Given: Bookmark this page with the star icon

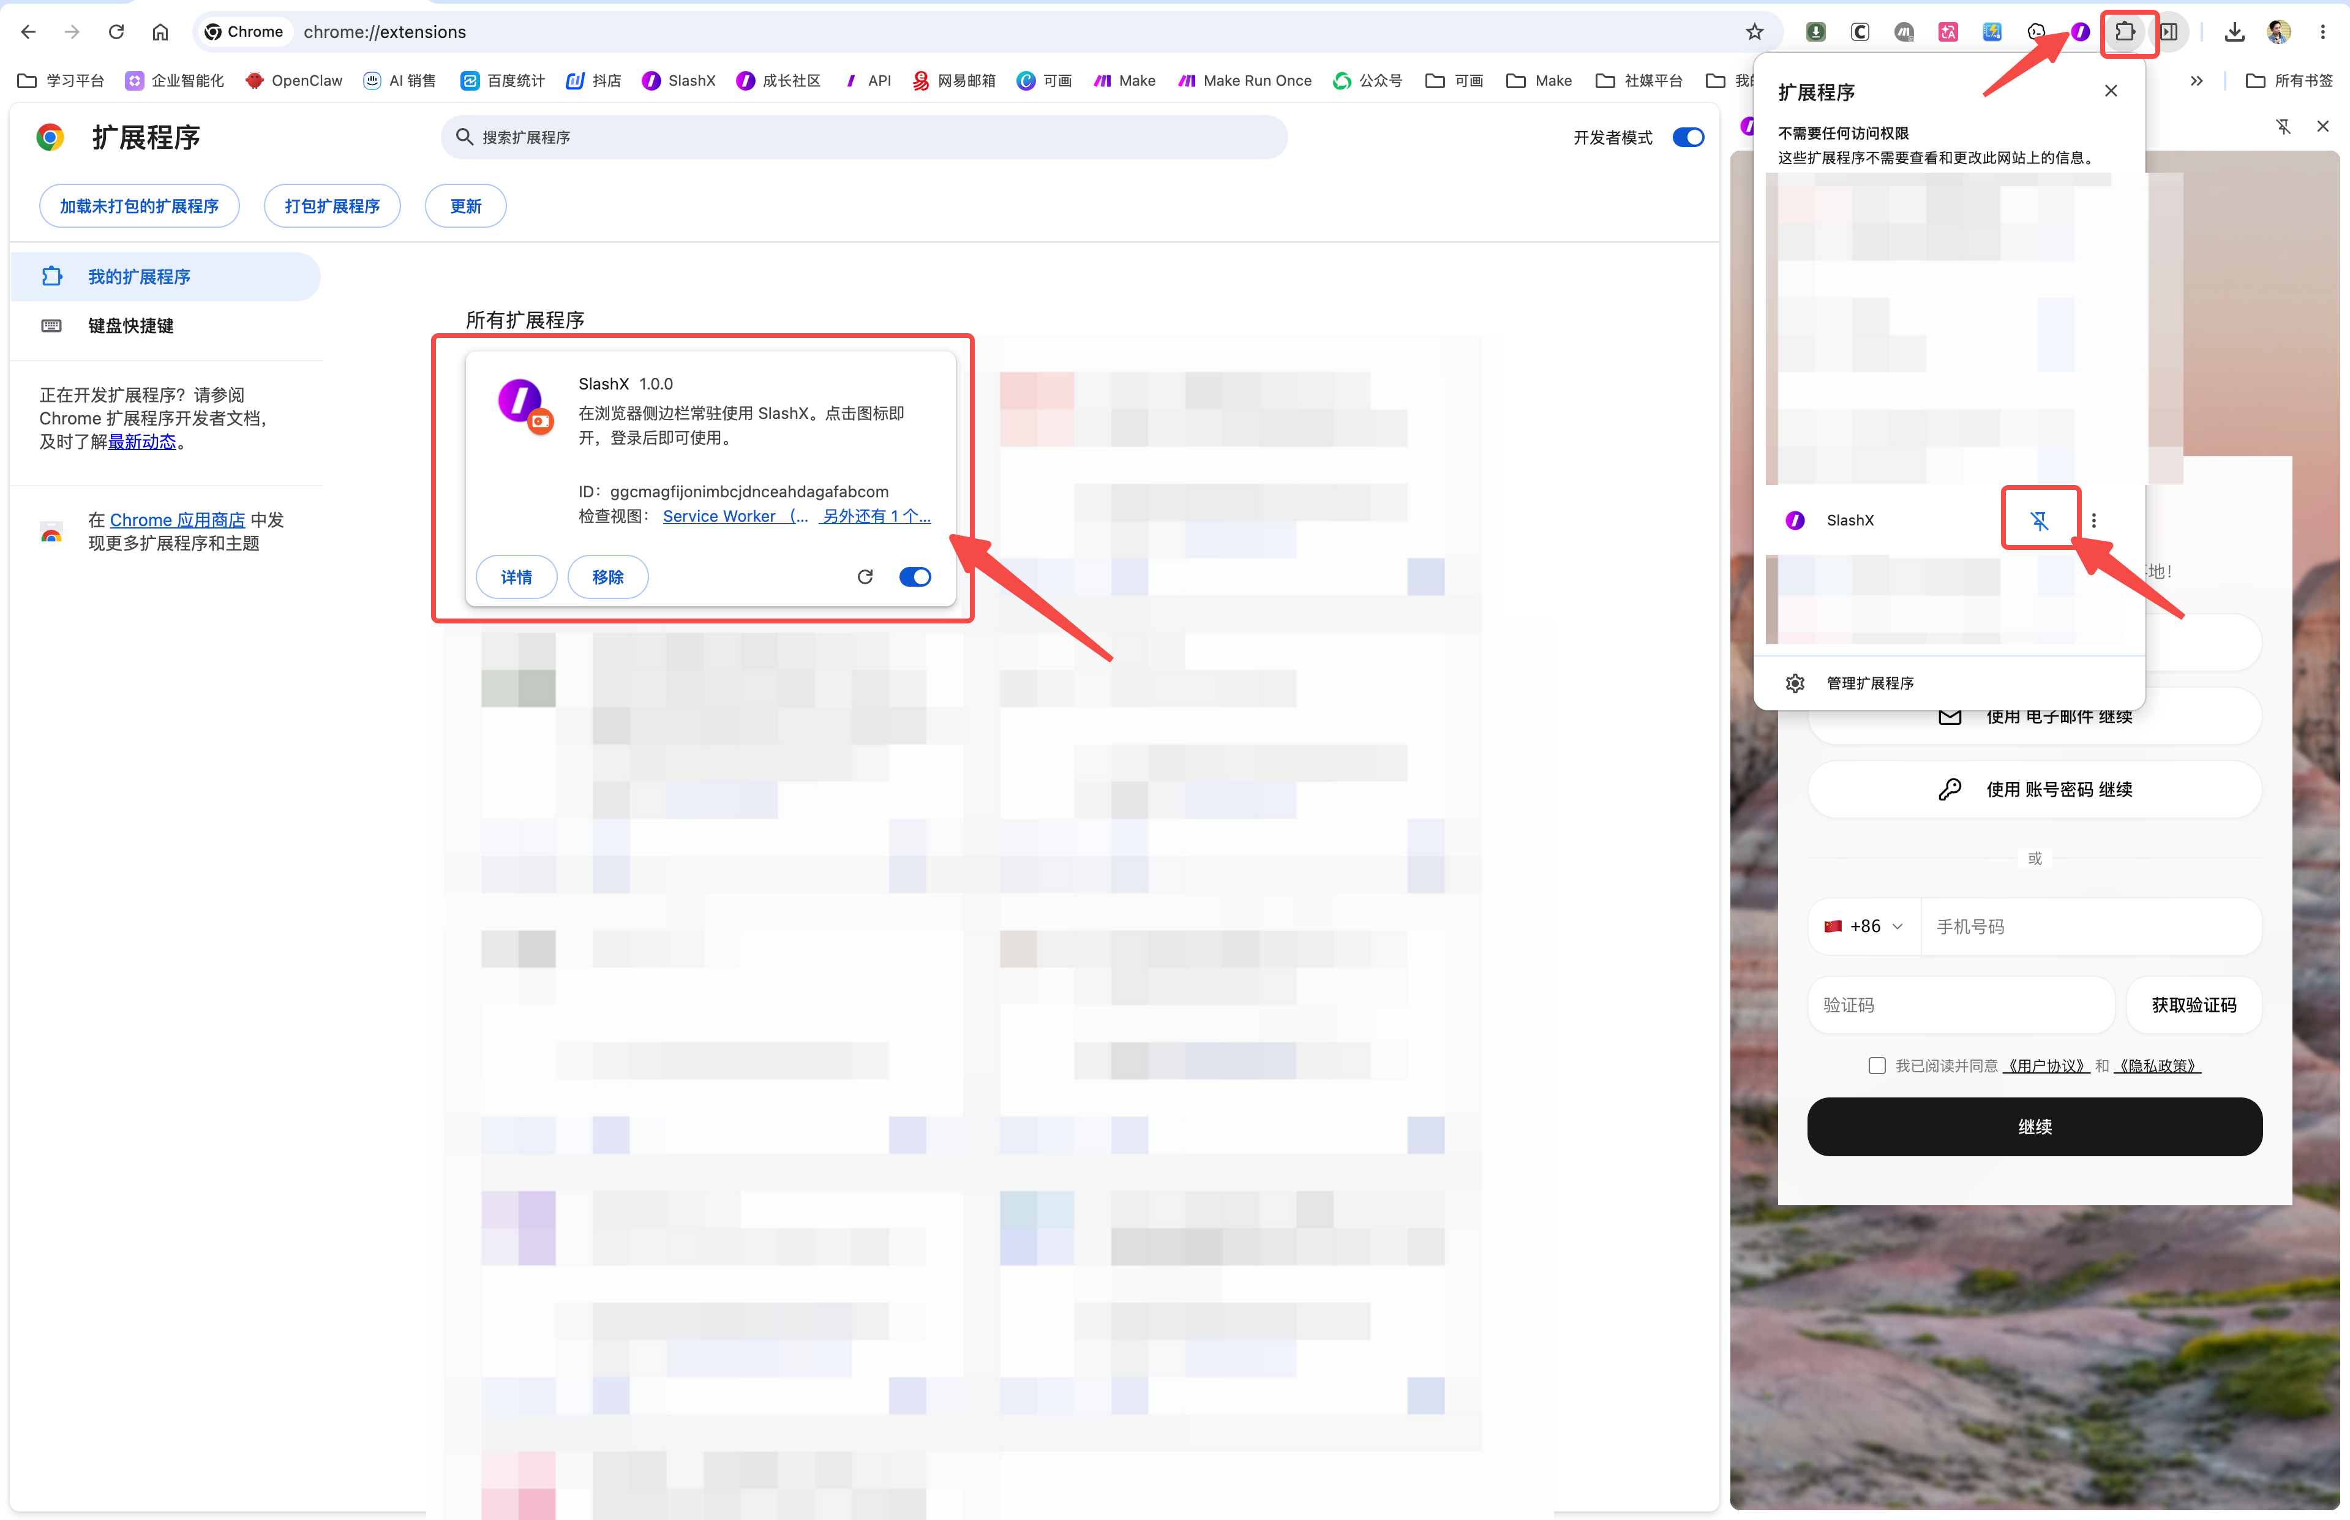Looking at the screenshot, I should pos(1754,32).
